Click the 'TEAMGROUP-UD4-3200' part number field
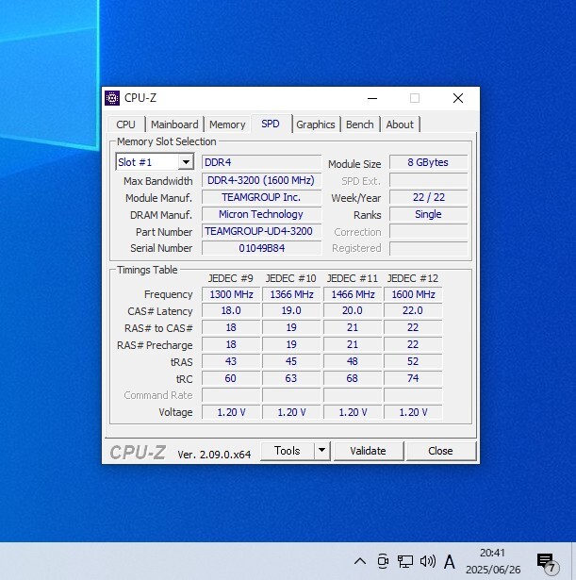 261,232
